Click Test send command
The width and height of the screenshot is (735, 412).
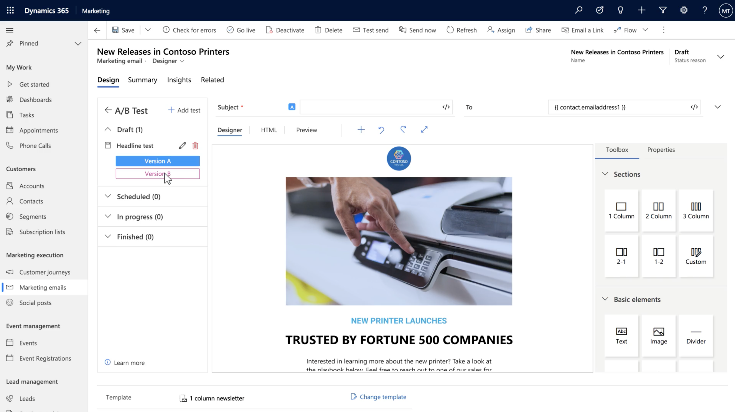click(370, 30)
